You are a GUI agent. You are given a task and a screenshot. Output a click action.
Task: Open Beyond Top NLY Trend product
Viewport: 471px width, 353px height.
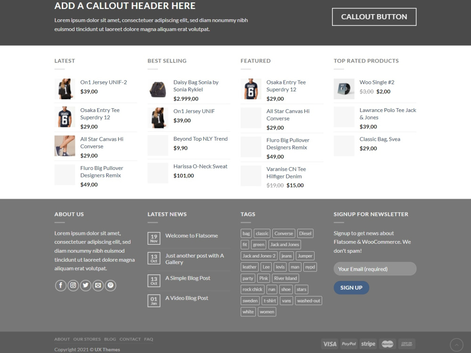[x=200, y=139]
